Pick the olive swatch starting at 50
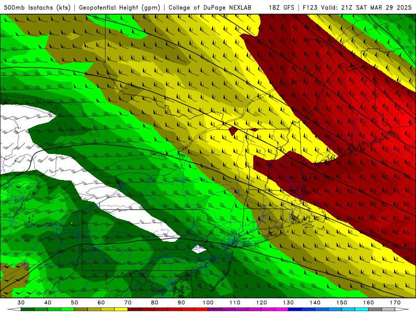This screenshot has width=416, height=312. (81, 309)
